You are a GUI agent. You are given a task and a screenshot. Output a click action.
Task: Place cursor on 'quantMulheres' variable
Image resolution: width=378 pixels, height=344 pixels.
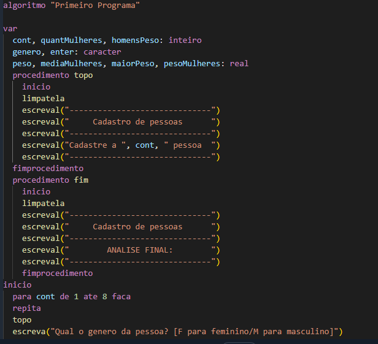[71, 40]
